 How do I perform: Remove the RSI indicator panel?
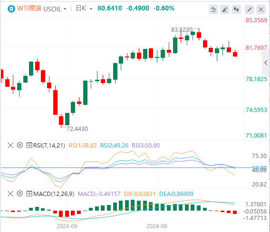10,145
